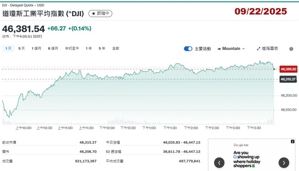Select the 5天 time range tab
299x171 pixels.
[22, 48]
